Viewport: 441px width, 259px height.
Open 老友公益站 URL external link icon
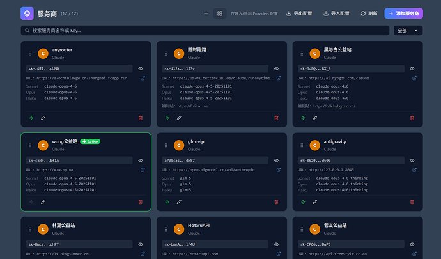coord(414,254)
